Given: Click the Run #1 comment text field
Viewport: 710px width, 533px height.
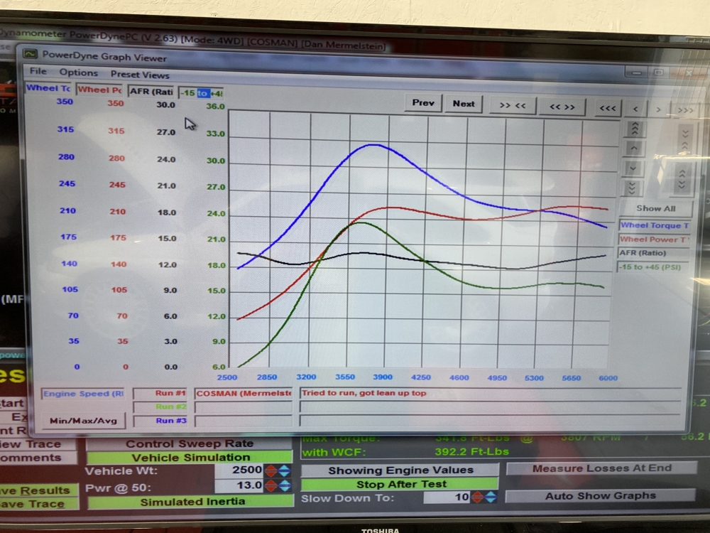Looking at the screenshot, I should [x=490, y=393].
